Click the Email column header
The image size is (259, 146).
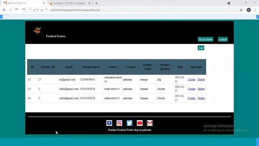(69, 67)
